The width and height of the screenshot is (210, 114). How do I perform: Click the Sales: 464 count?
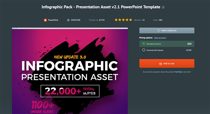coord(158,20)
